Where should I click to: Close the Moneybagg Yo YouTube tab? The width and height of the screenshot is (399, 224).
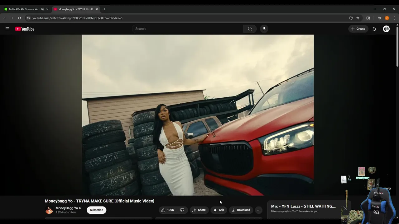(97, 9)
